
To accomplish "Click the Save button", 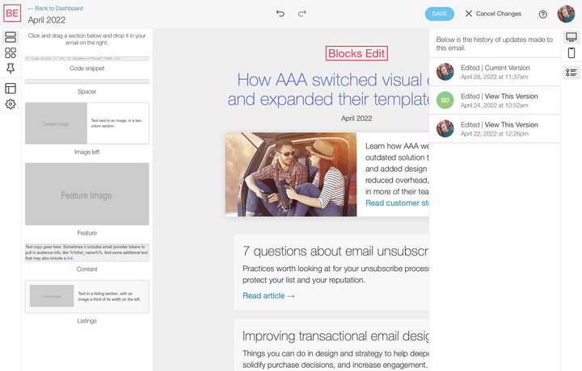I will click(x=439, y=14).
